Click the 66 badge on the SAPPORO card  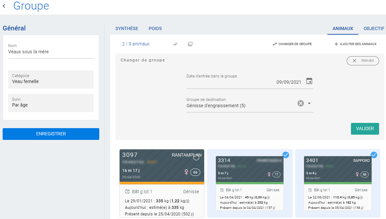[x=365, y=175]
